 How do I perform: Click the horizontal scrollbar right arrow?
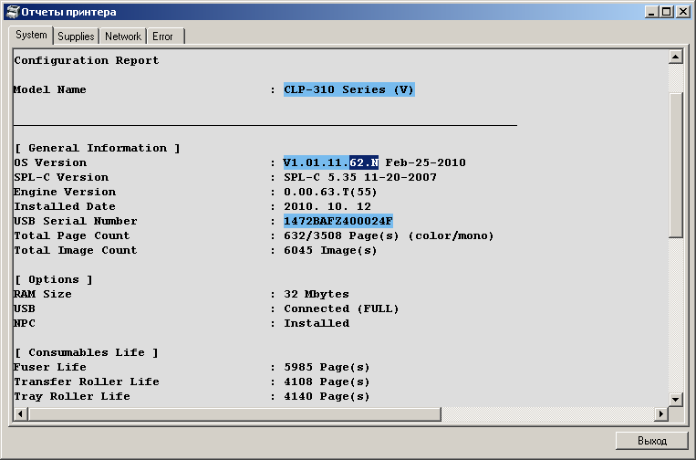(661, 413)
